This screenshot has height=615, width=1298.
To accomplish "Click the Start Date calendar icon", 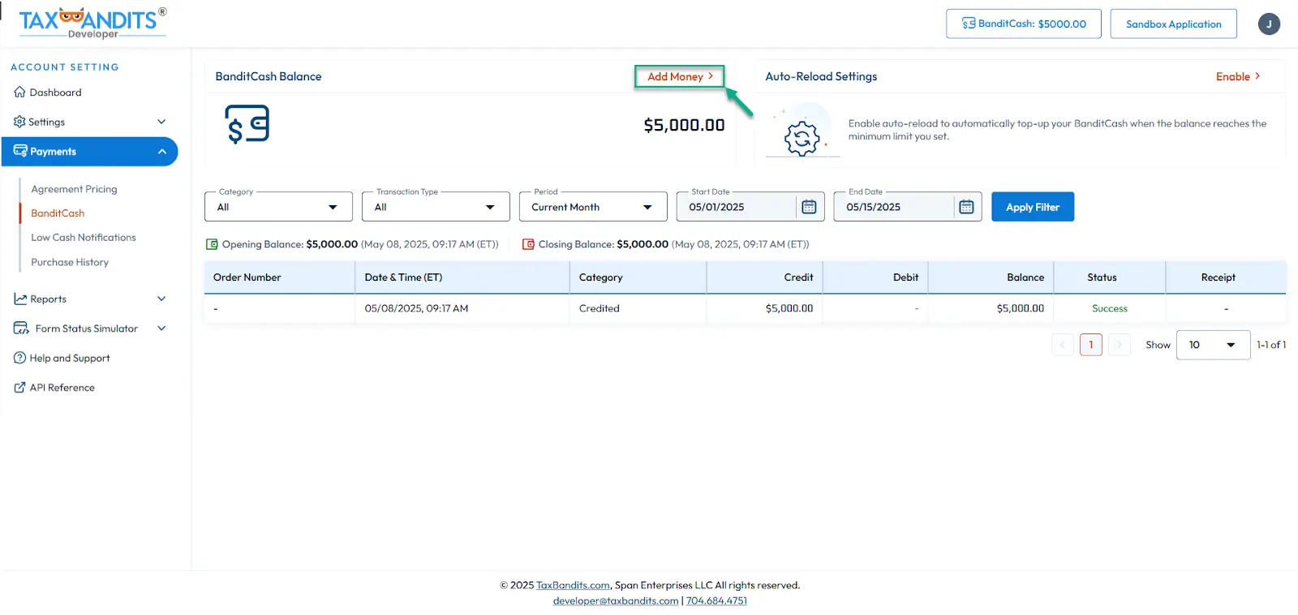I will click(809, 207).
